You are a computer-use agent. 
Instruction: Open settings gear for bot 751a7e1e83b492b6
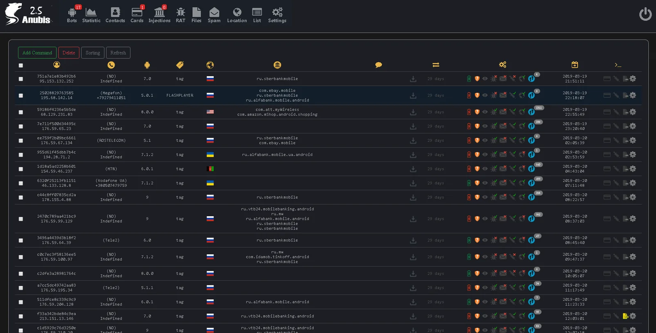click(x=633, y=79)
